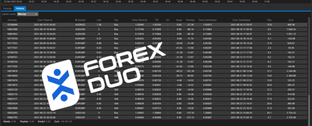Click 16:40 marker on the timeline
312x126 pixels.
143,2
